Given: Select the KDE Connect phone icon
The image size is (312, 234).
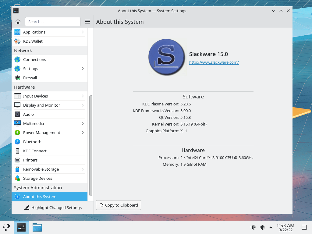Looking at the screenshot, I should pyautogui.click(x=17, y=151).
